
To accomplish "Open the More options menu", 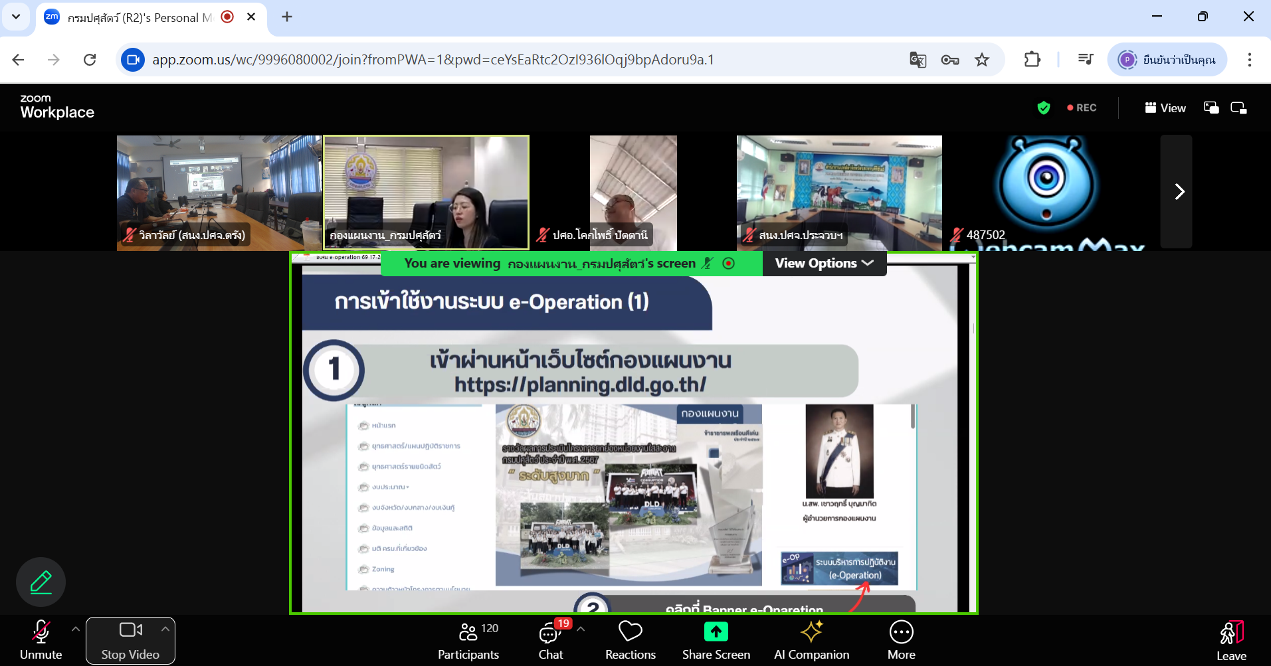I will (x=901, y=640).
